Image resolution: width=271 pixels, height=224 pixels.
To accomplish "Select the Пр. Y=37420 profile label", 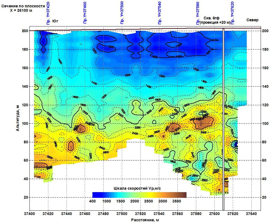I will coord(48,13).
